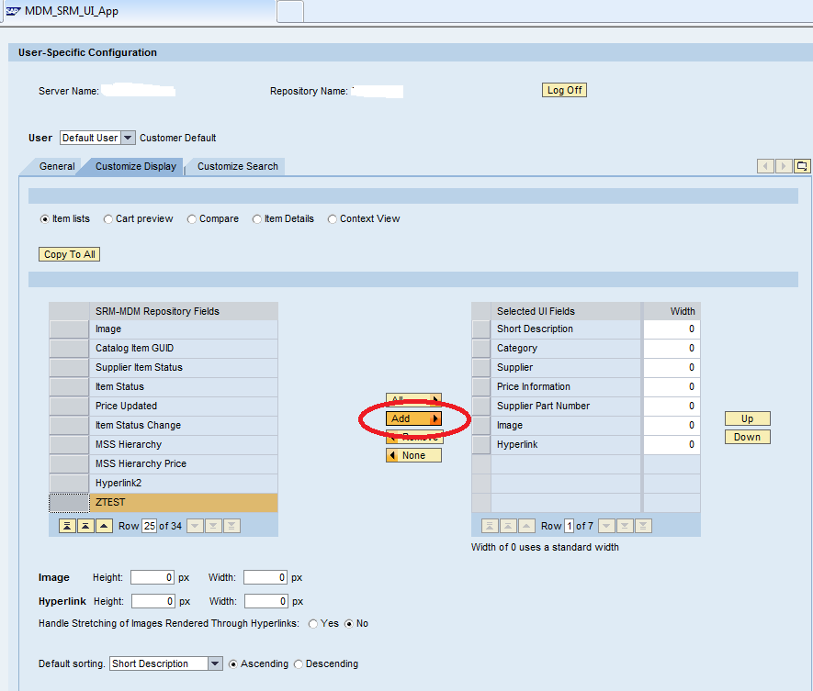Move up one row in Selected UI Fields
The height and width of the screenshot is (691, 813).
click(526, 526)
